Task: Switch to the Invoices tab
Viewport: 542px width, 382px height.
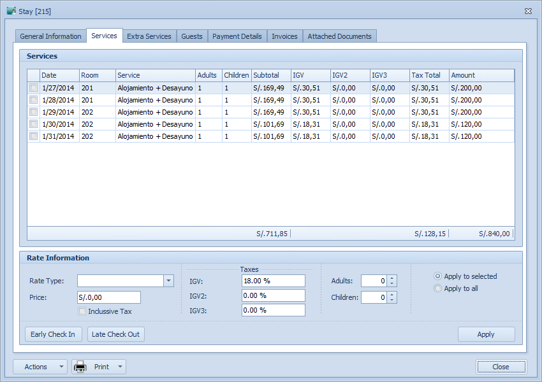Action: pyautogui.click(x=284, y=36)
